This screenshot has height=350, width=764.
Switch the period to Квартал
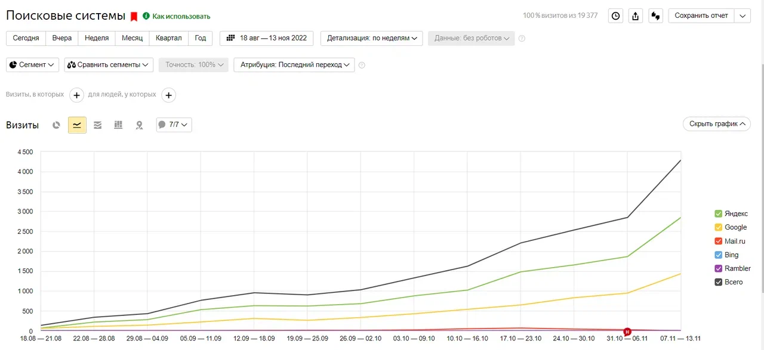(168, 38)
